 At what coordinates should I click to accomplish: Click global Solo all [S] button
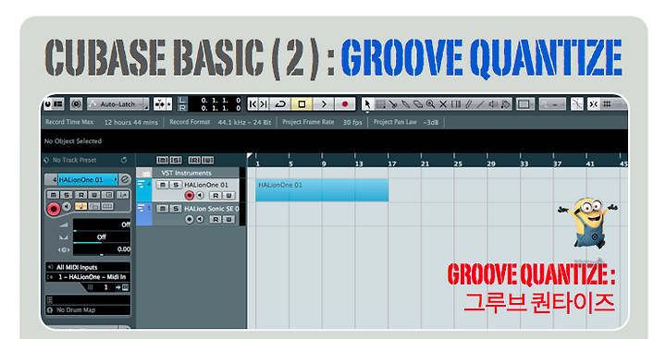point(176,160)
